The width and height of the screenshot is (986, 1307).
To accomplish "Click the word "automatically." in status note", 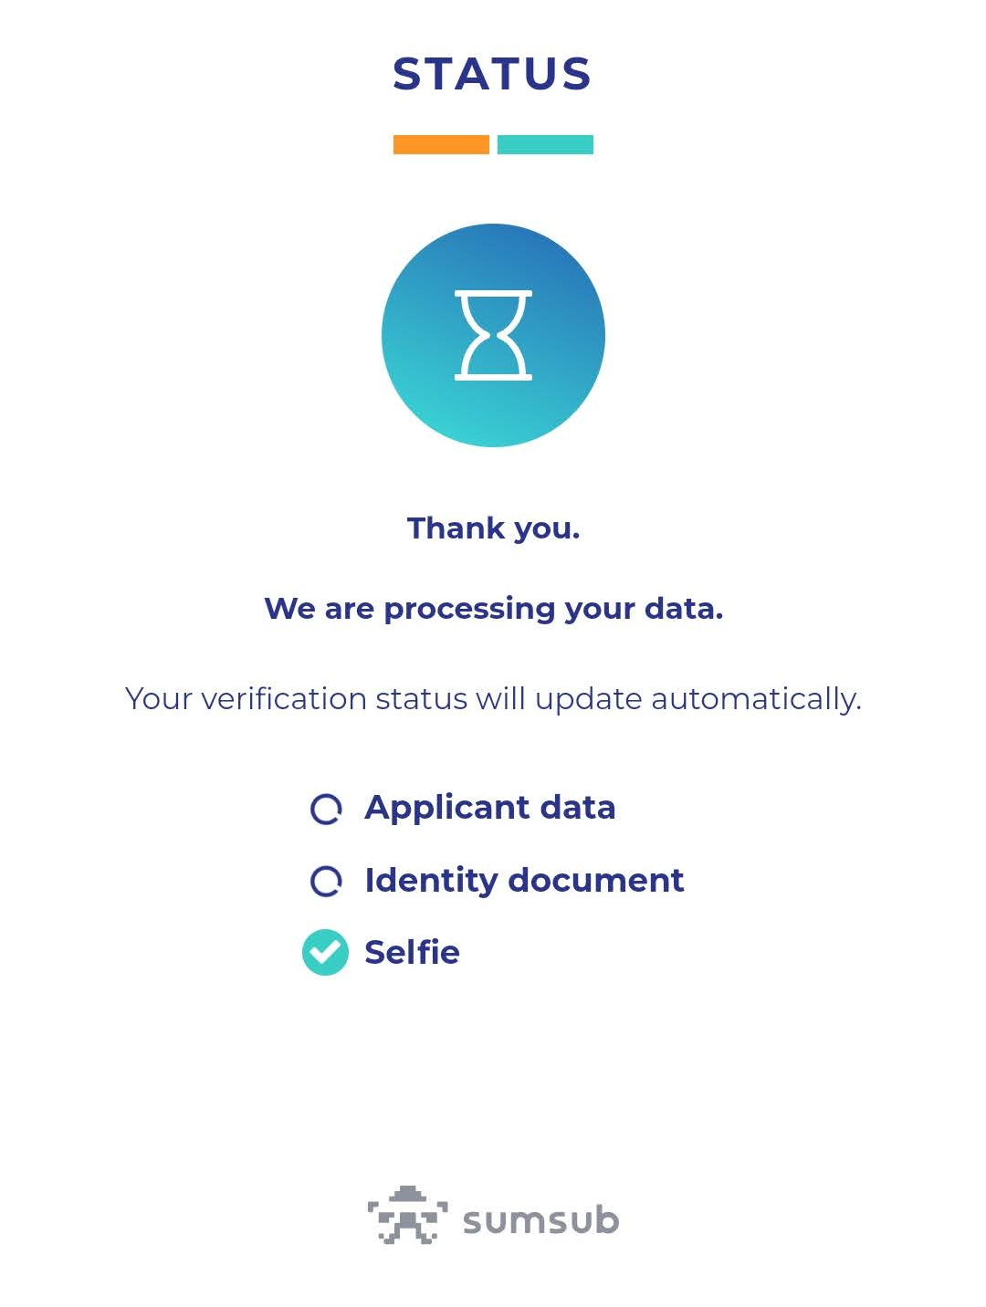I will pyautogui.click(x=756, y=699).
